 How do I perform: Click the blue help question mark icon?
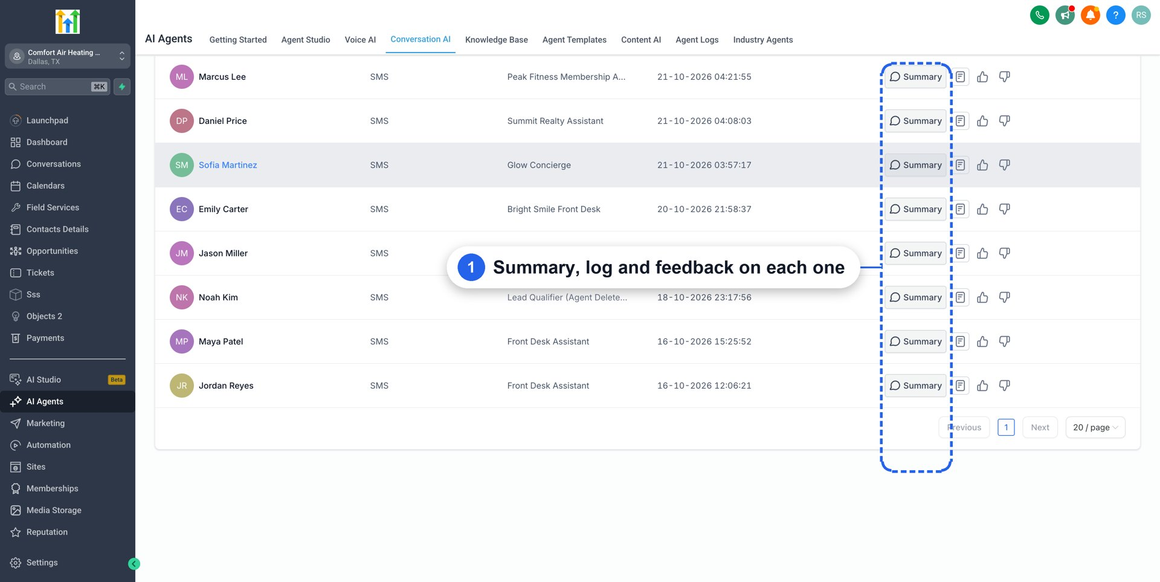point(1115,15)
